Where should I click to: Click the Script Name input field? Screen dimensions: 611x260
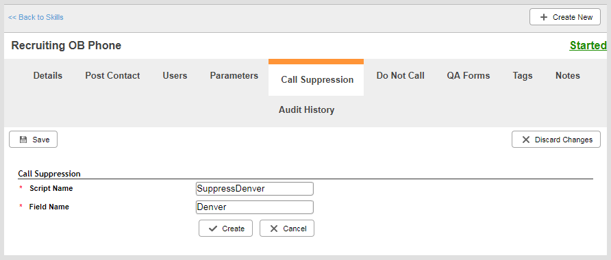(x=254, y=189)
